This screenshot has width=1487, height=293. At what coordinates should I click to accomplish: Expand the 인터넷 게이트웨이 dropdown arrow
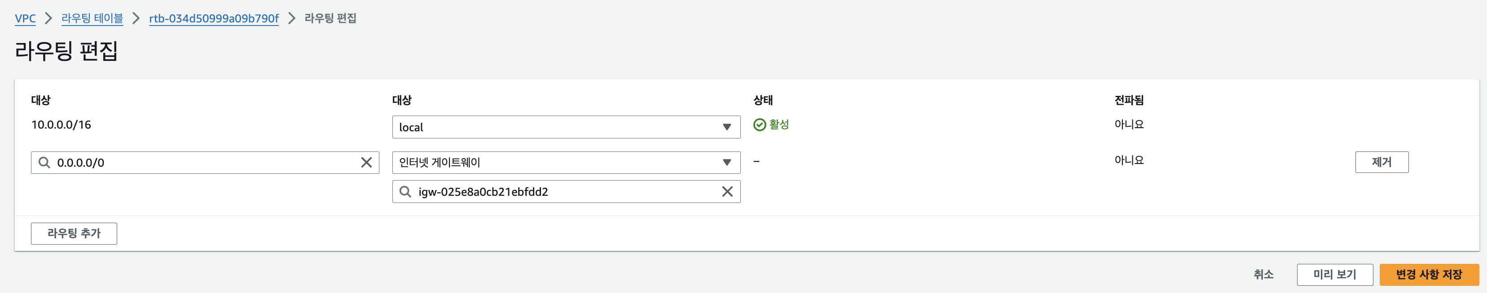727,162
